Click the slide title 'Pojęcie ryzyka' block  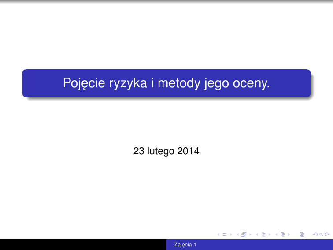point(166,83)
